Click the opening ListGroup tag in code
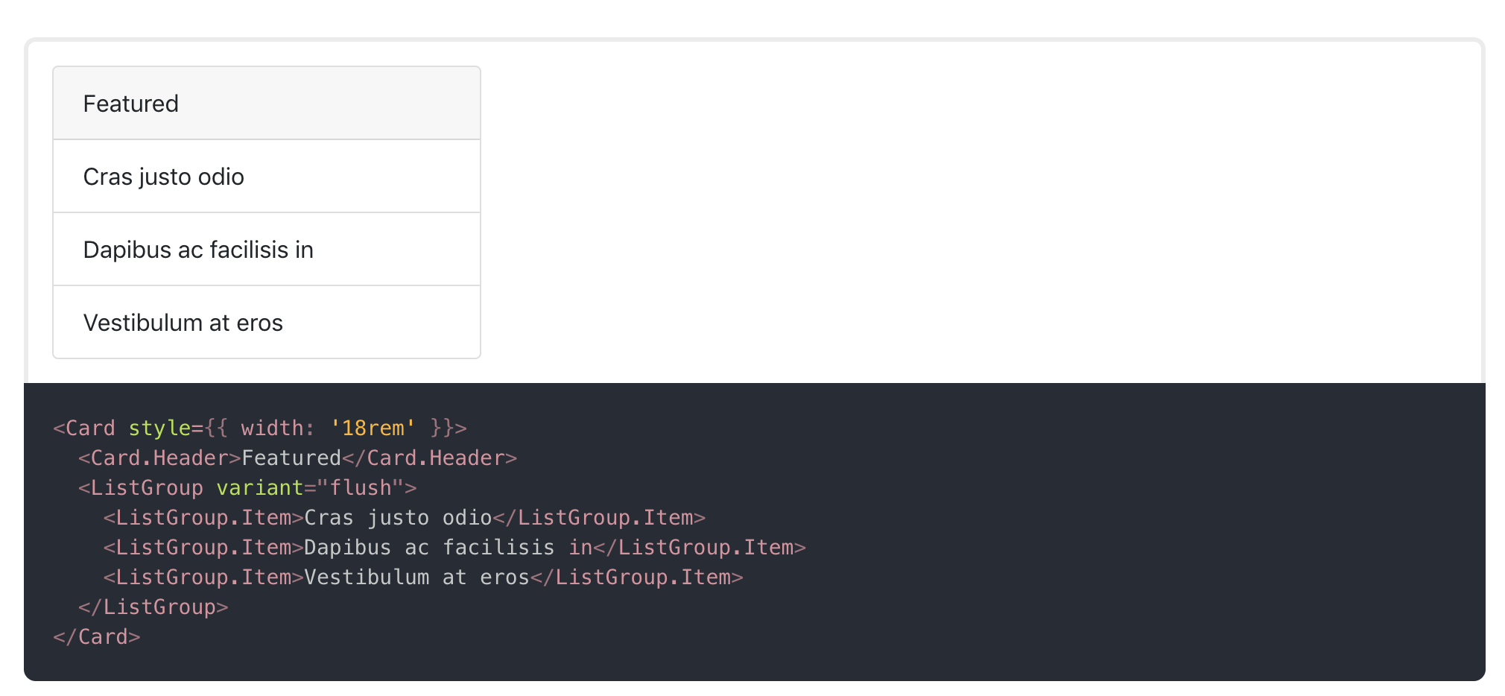 (141, 487)
